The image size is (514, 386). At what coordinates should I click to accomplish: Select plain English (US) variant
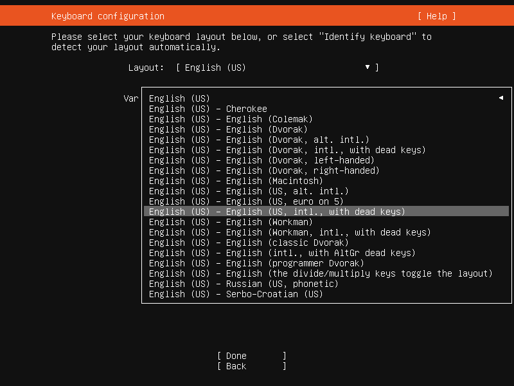[x=180, y=98]
